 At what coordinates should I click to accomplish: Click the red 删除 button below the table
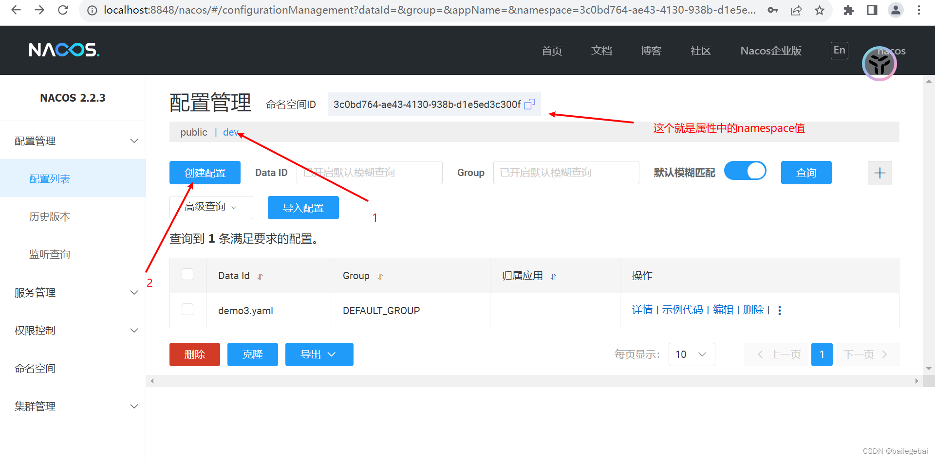195,354
